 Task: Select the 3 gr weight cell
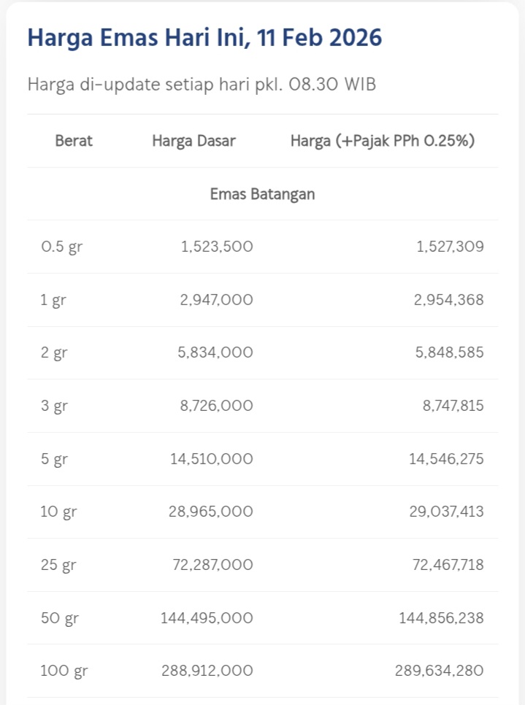(x=54, y=406)
